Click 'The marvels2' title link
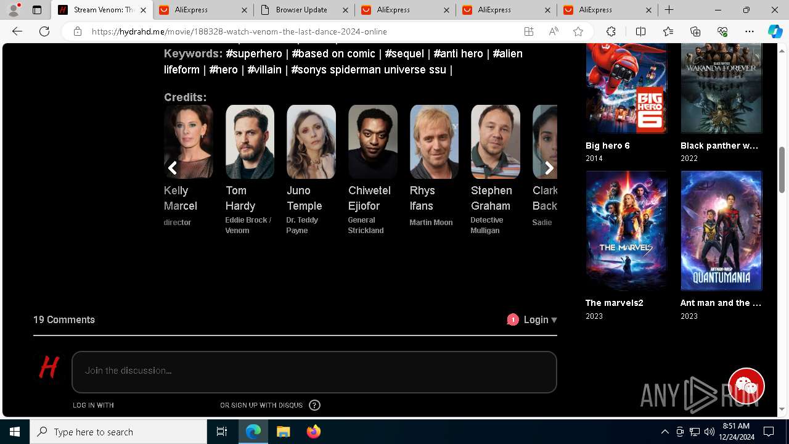 [614, 303]
